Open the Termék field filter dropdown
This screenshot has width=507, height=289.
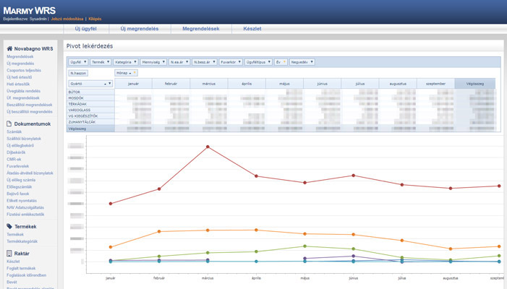pyautogui.click(x=108, y=62)
